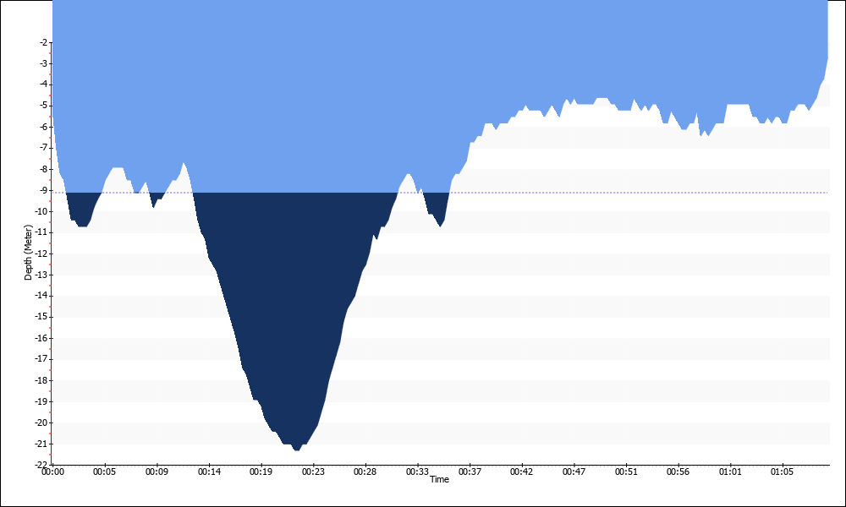Image resolution: width=846 pixels, height=507 pixels.
Task: Pick the -21 label on depth axis
Action: [41, 444]
